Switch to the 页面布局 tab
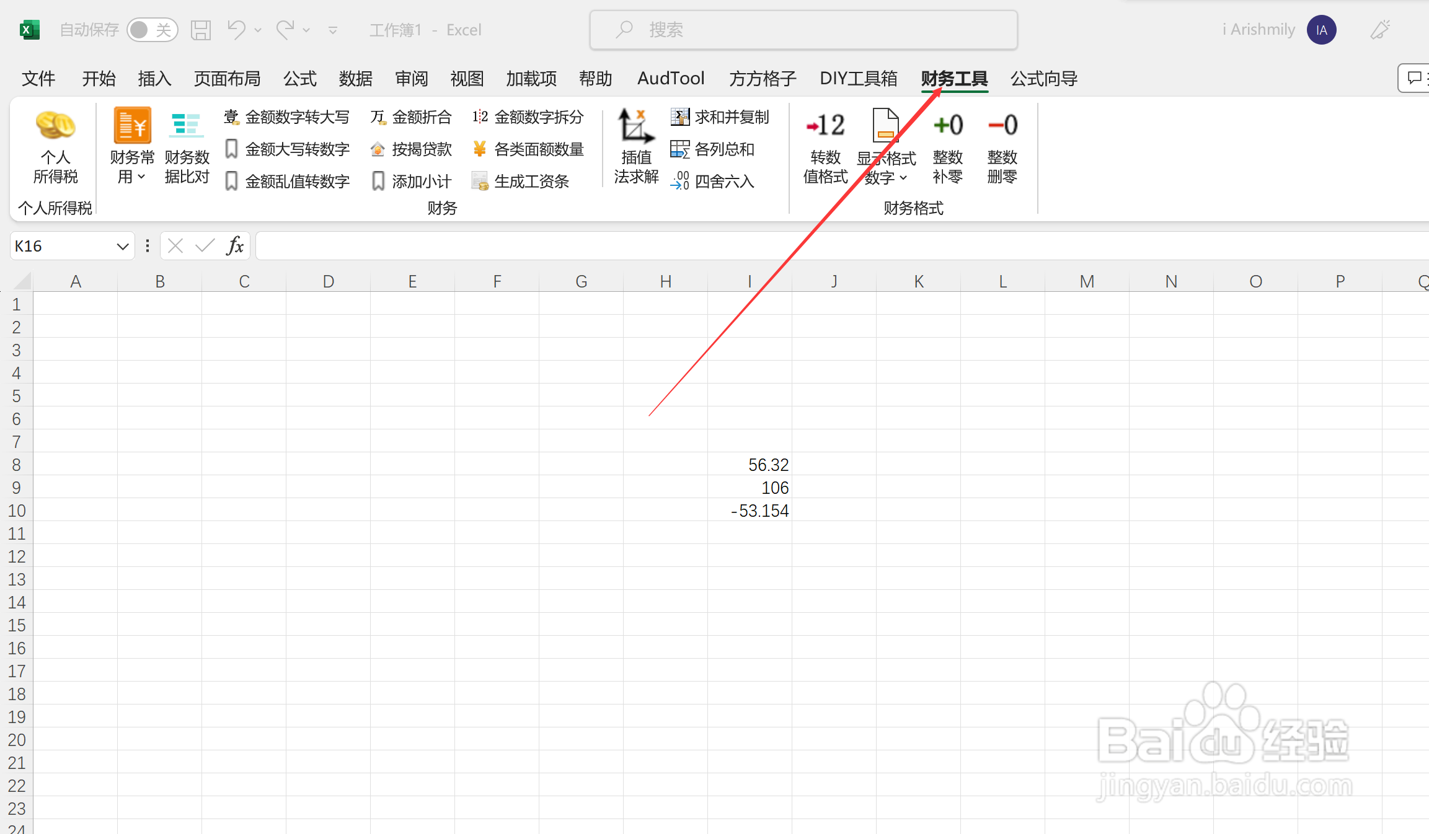The height and width of the screenshot is (834, 1429). tap(227, 79)
